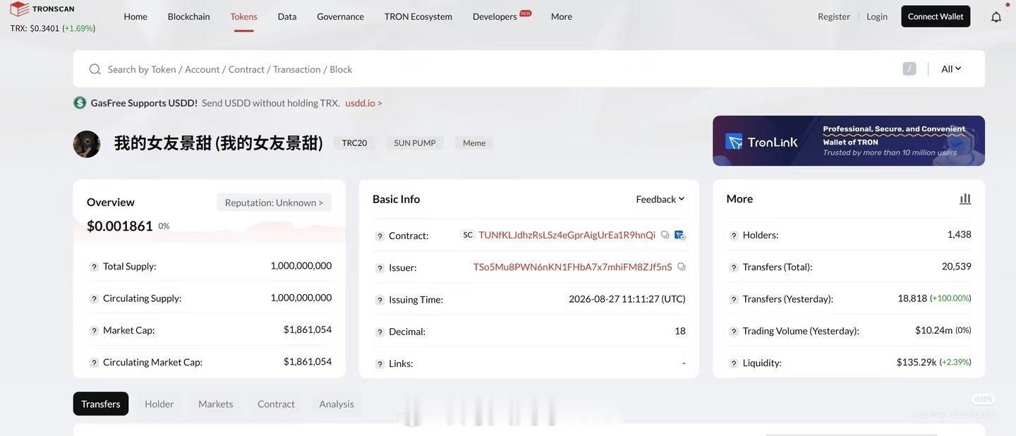The height and width of the screenshot is (436, 1016).
Task: Click the Login link
Action: point(877,16)
